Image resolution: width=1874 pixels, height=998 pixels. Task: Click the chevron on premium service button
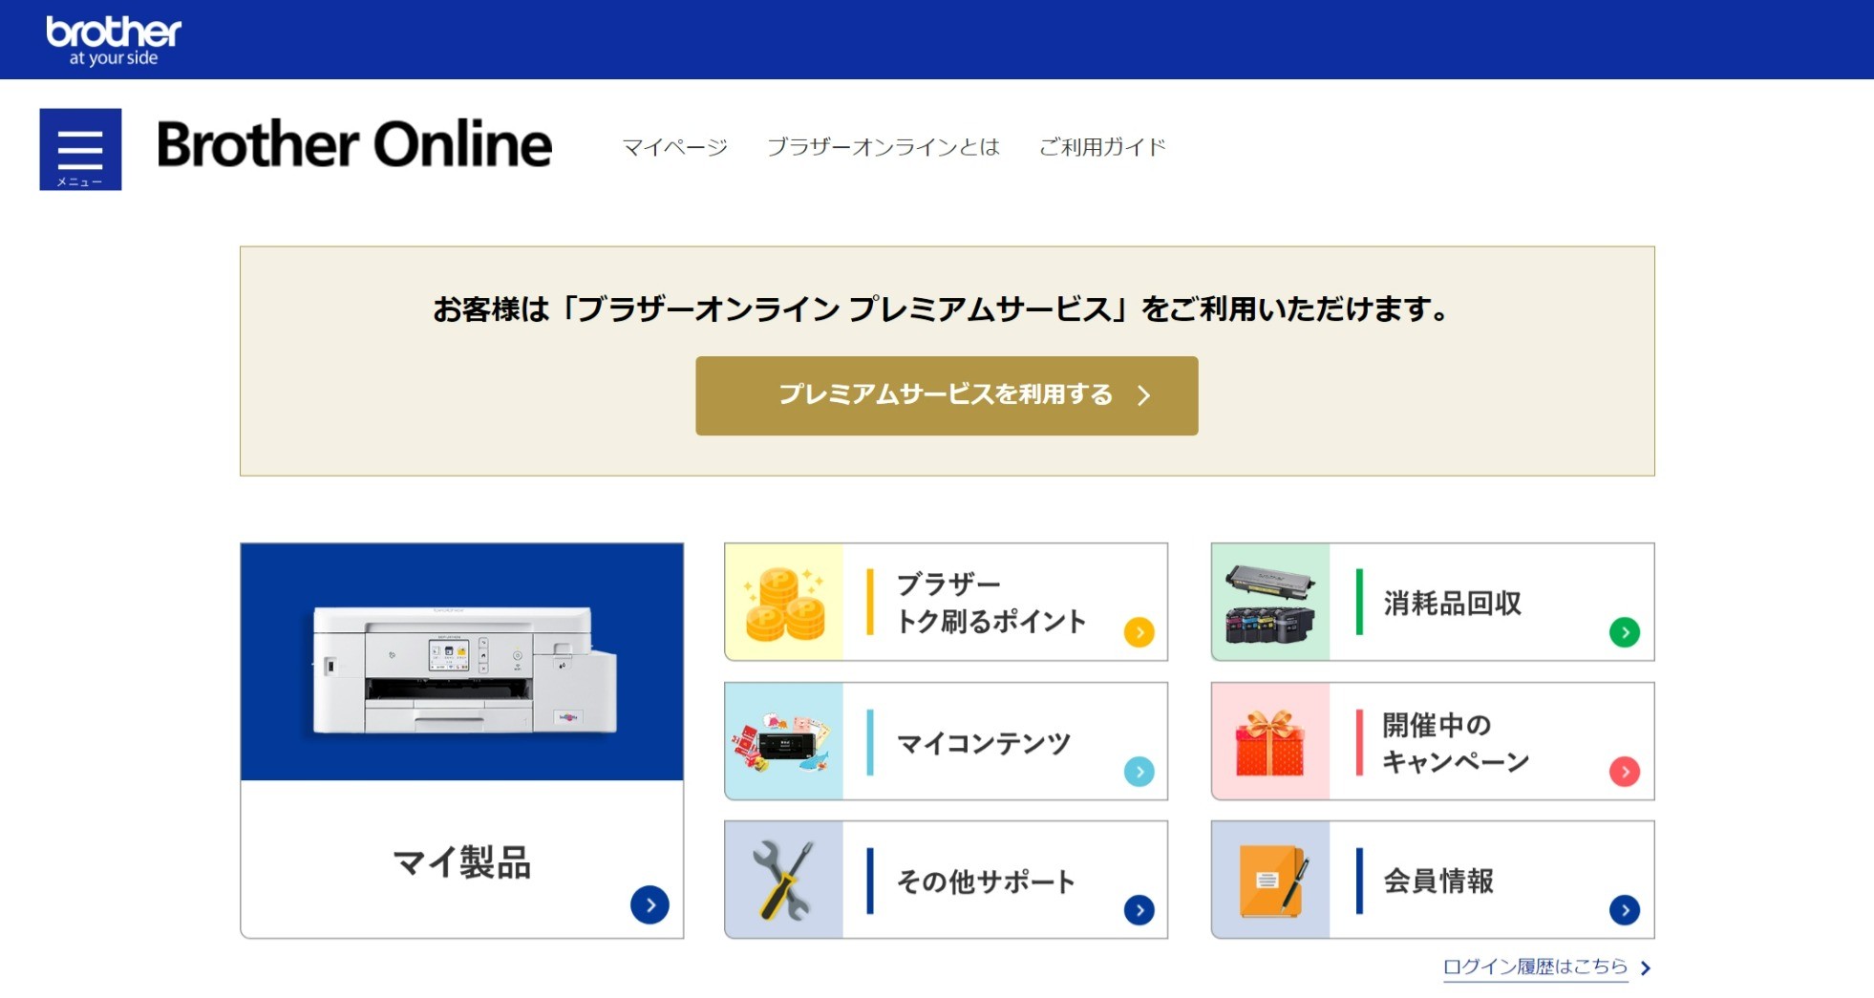[1144, 395]
